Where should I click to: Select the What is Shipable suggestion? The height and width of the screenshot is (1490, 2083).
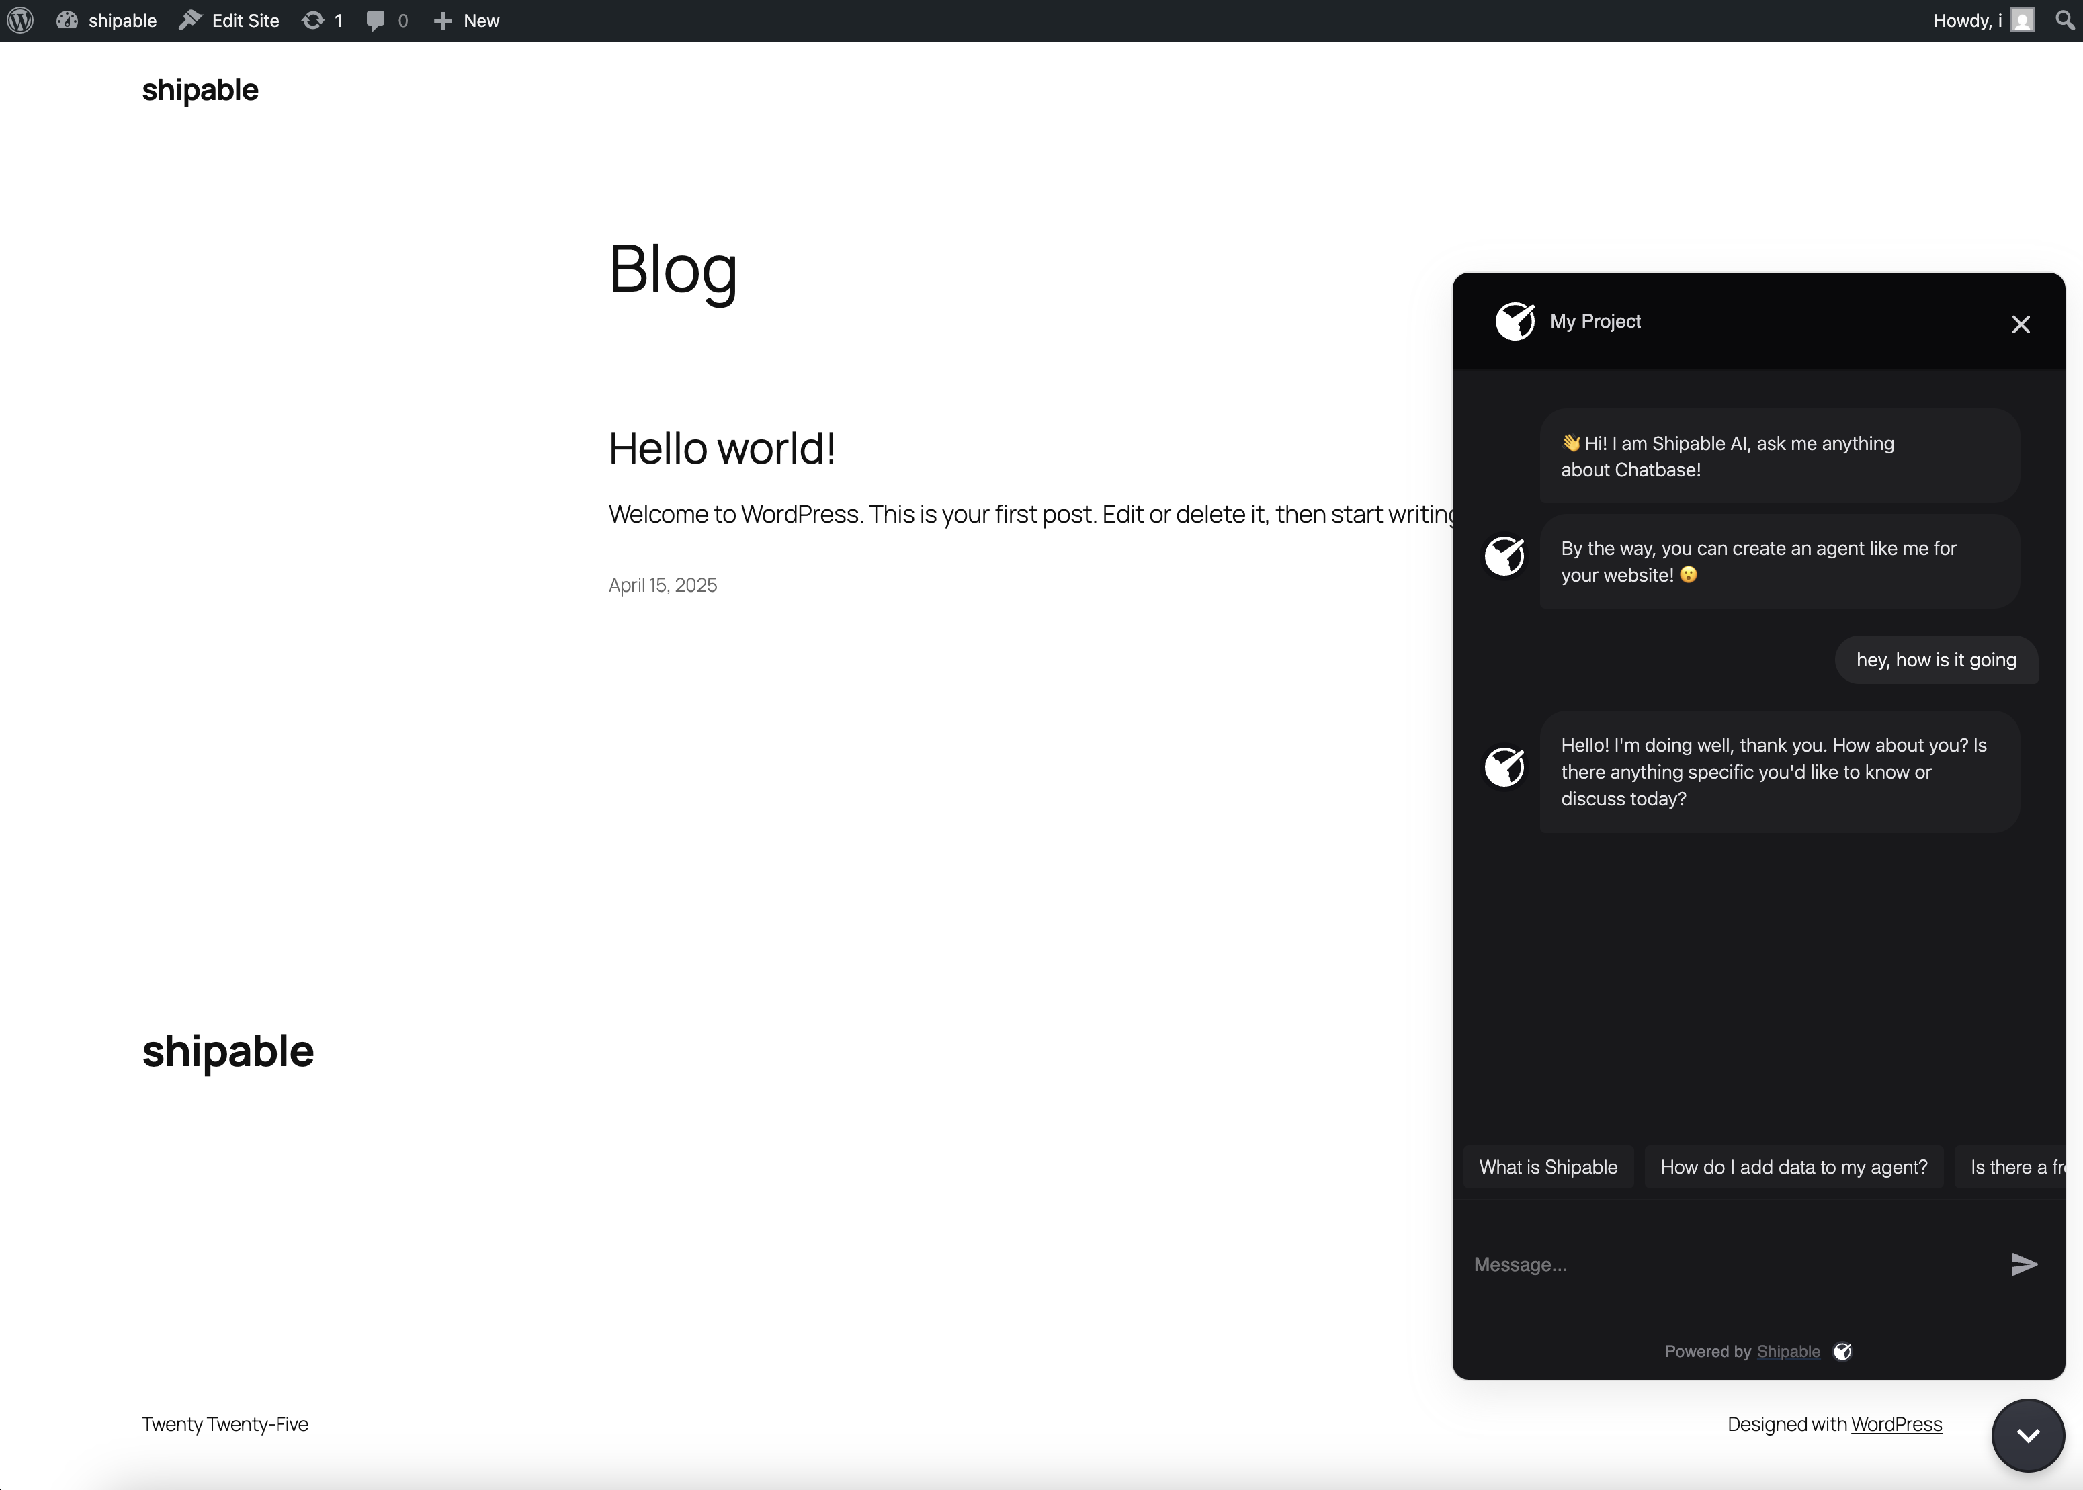click(x=1548, y=1167)
